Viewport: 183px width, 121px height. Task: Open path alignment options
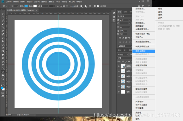[86, 6]
